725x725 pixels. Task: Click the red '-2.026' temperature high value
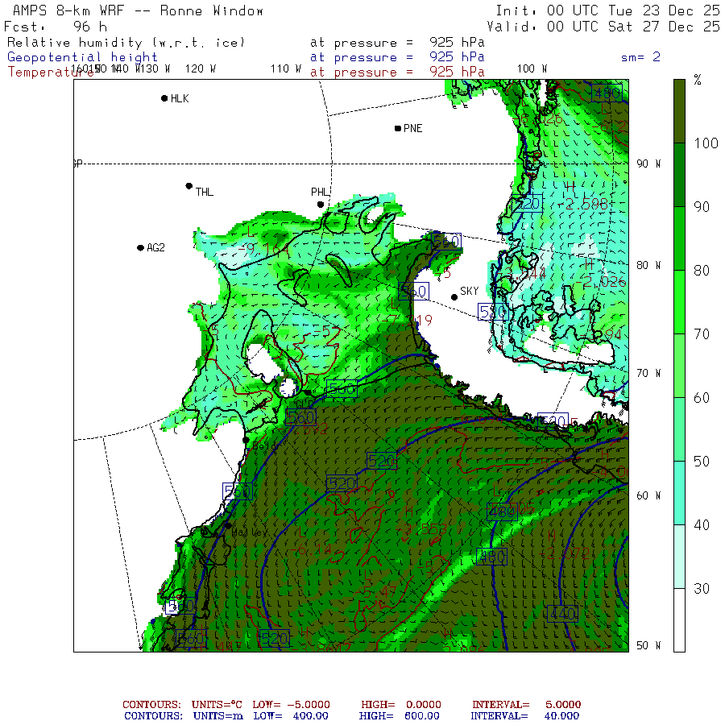click(x=602, y=282)
